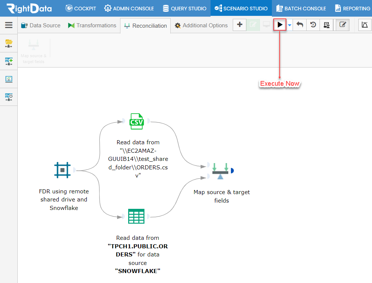
Task: Click the undo arrow button
Action: (x=300, y=25)
